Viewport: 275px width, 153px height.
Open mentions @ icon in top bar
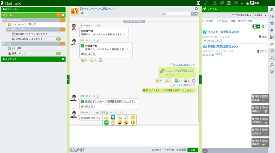(236, 3)
